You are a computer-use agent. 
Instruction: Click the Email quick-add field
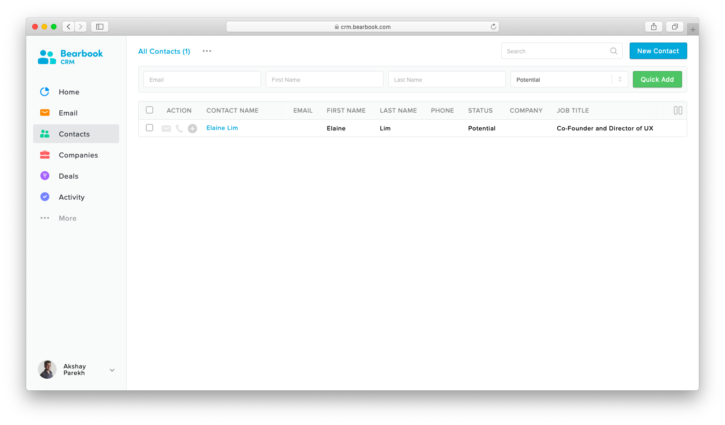coord(202,79)
